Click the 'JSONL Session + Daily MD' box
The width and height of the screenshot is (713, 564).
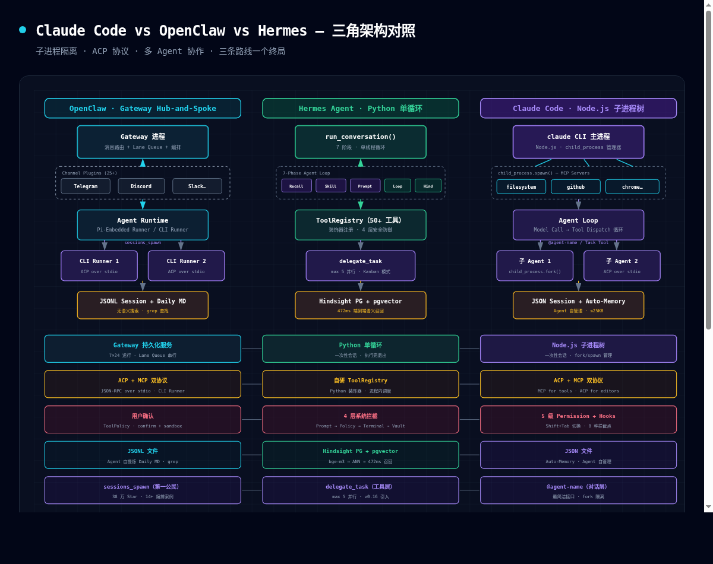(x=143, y=305)
